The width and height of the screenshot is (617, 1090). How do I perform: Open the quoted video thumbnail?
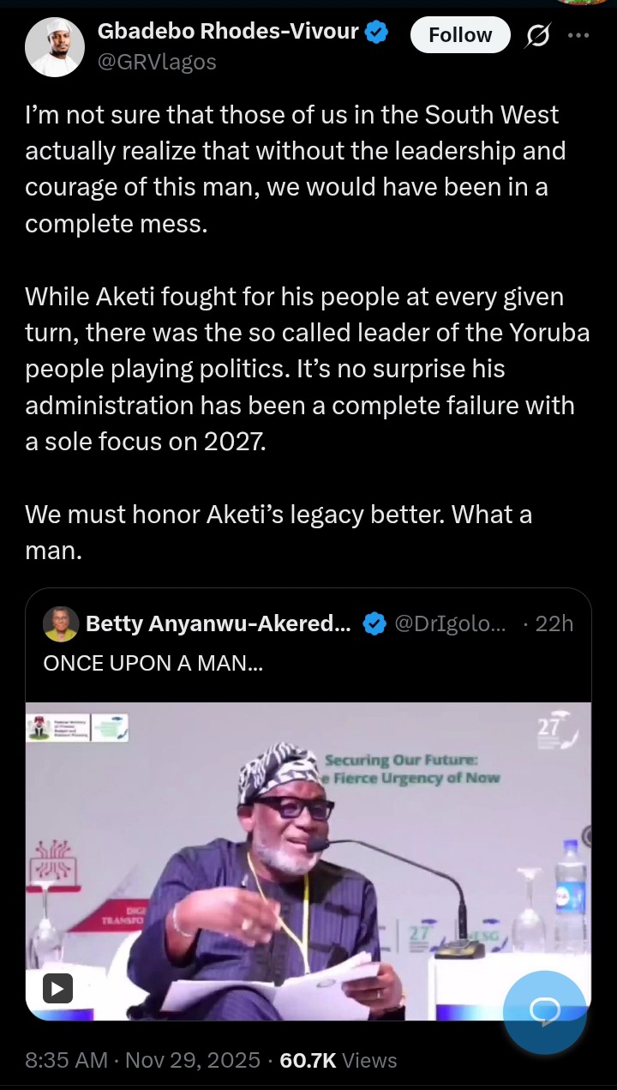coord(308,858)
